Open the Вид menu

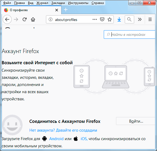pyautogui.click(x=31, y=3)
